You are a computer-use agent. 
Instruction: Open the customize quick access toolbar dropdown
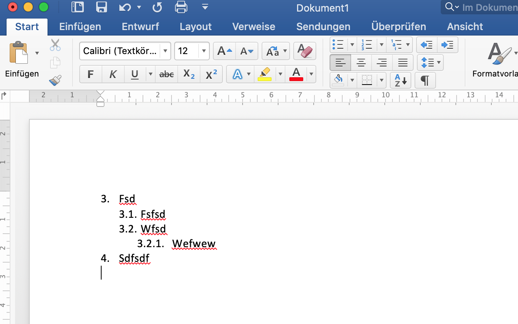coord(205,7)
